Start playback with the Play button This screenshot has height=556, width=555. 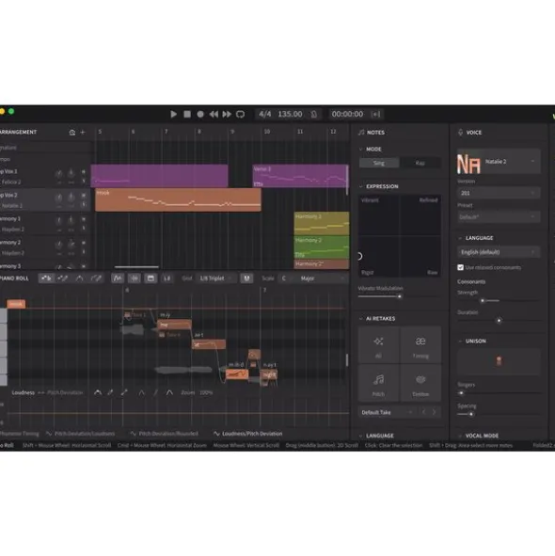[x=173, y=114]
